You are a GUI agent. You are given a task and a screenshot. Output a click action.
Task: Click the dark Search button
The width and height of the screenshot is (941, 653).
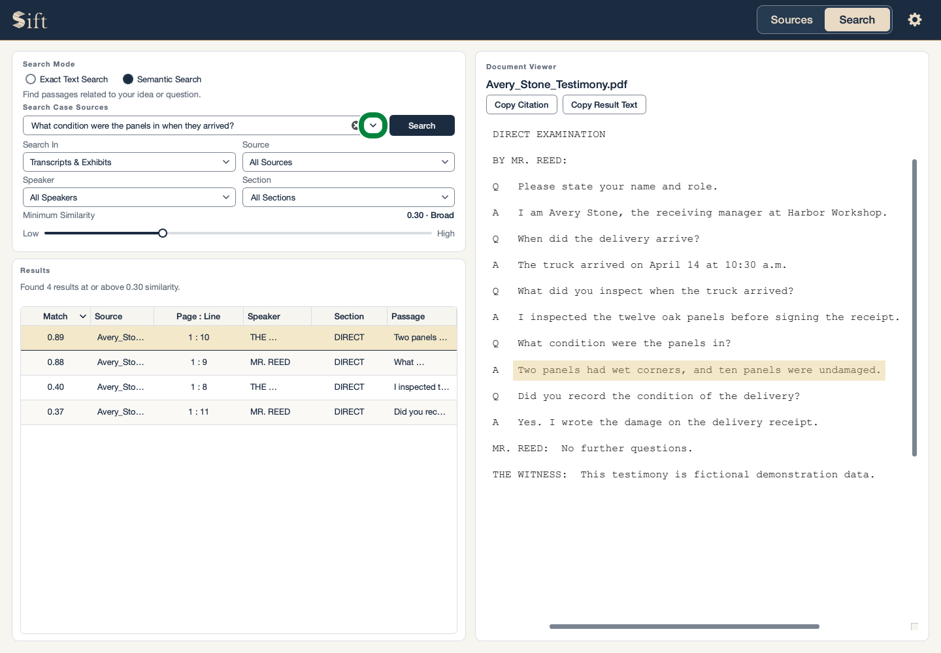point(422,125)
